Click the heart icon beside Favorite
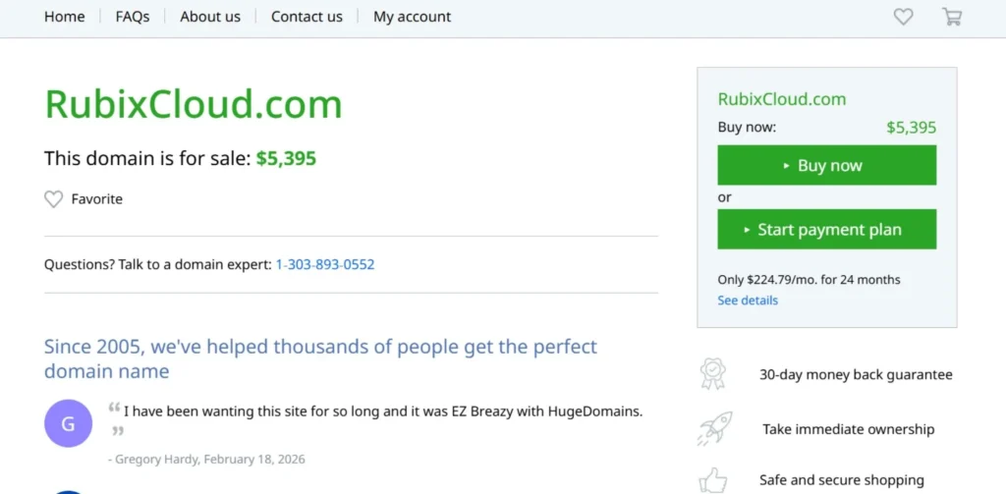Image resolution: width=1006 pixels, height=494 pixels. tap(54, 199)
